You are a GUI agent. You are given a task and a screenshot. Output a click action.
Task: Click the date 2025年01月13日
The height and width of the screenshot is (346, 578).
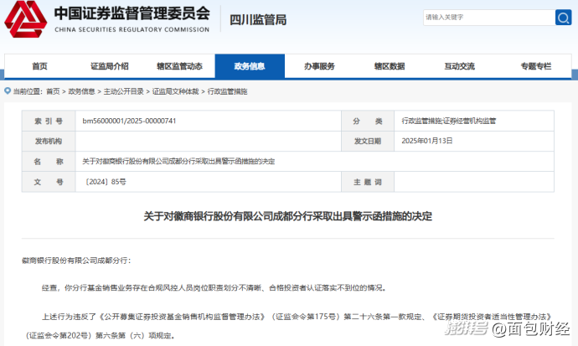(427, 141)
